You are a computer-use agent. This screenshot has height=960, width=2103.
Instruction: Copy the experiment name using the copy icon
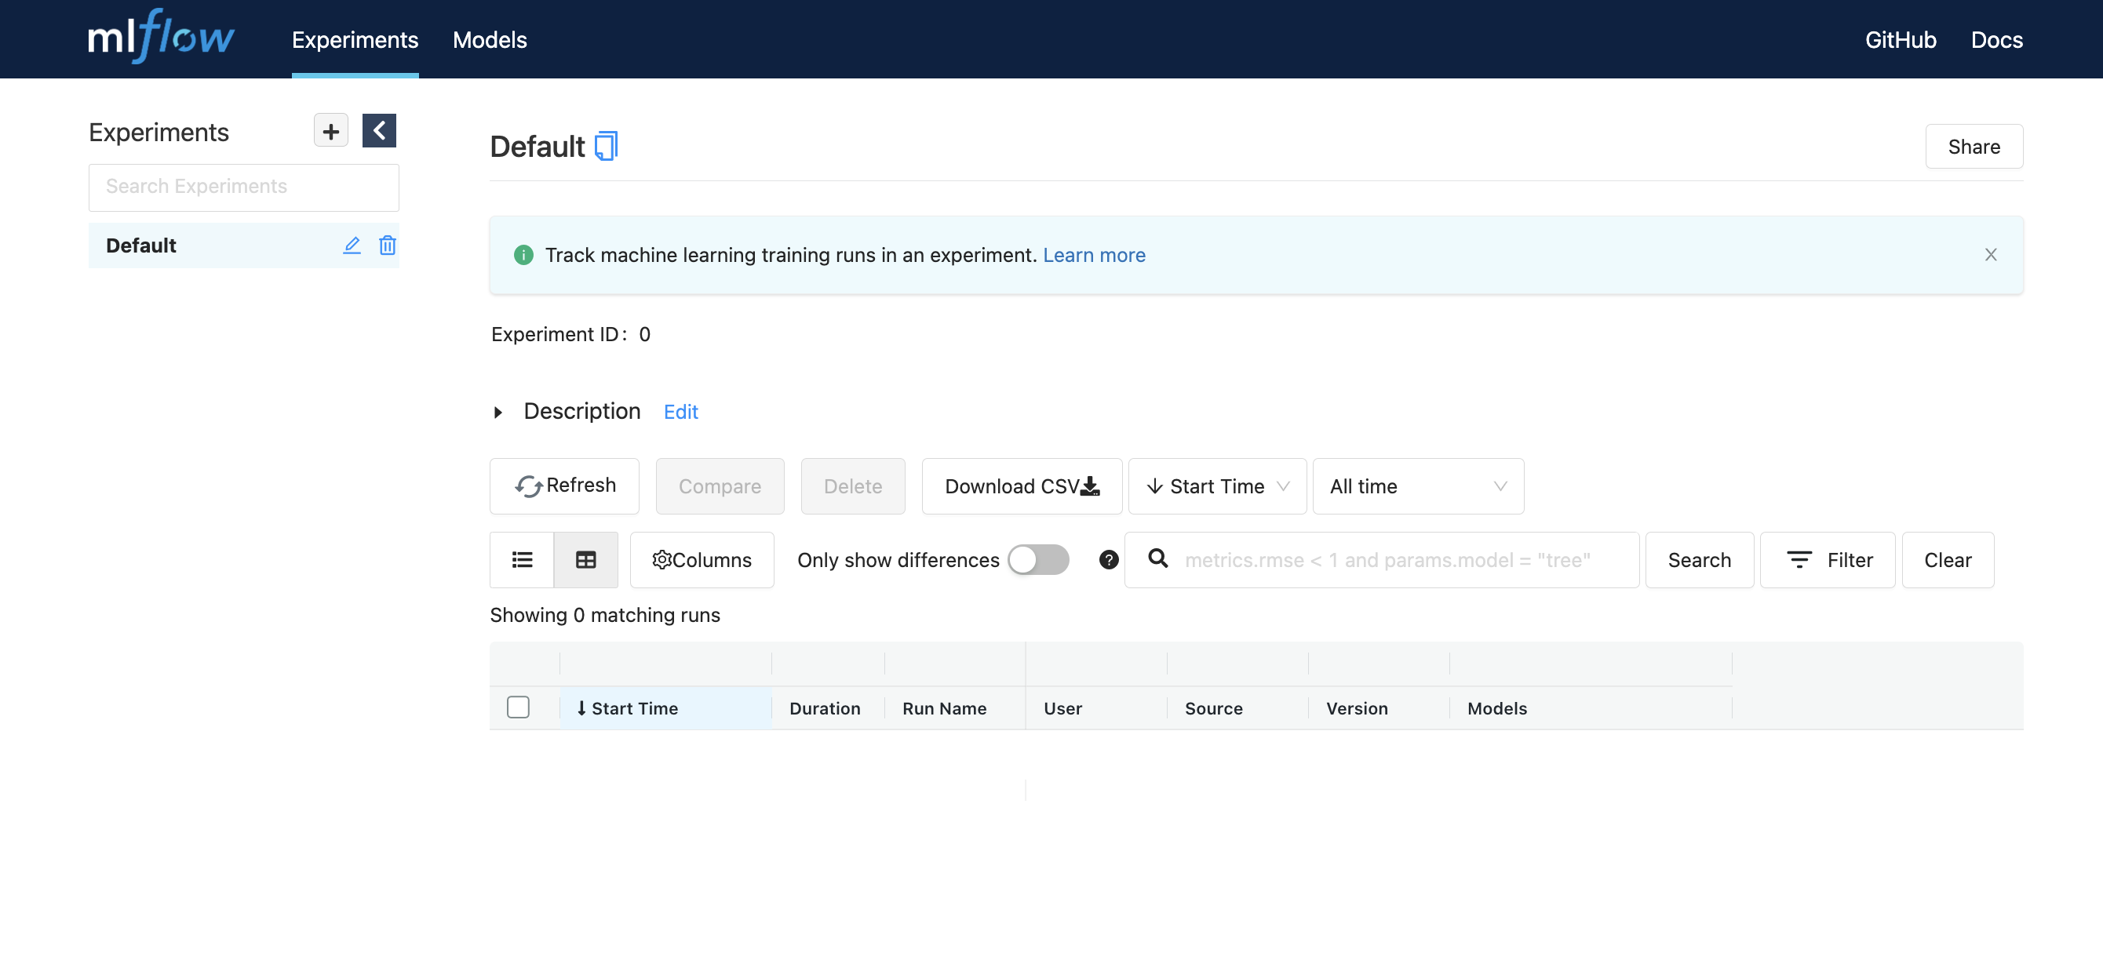[x=605, y=145]
